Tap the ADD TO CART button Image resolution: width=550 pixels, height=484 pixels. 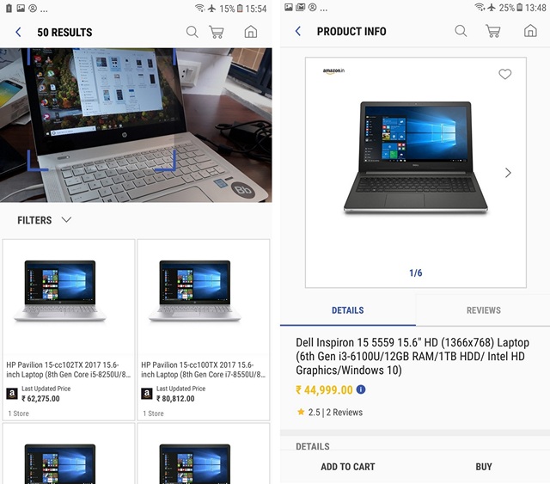[347, 467]
